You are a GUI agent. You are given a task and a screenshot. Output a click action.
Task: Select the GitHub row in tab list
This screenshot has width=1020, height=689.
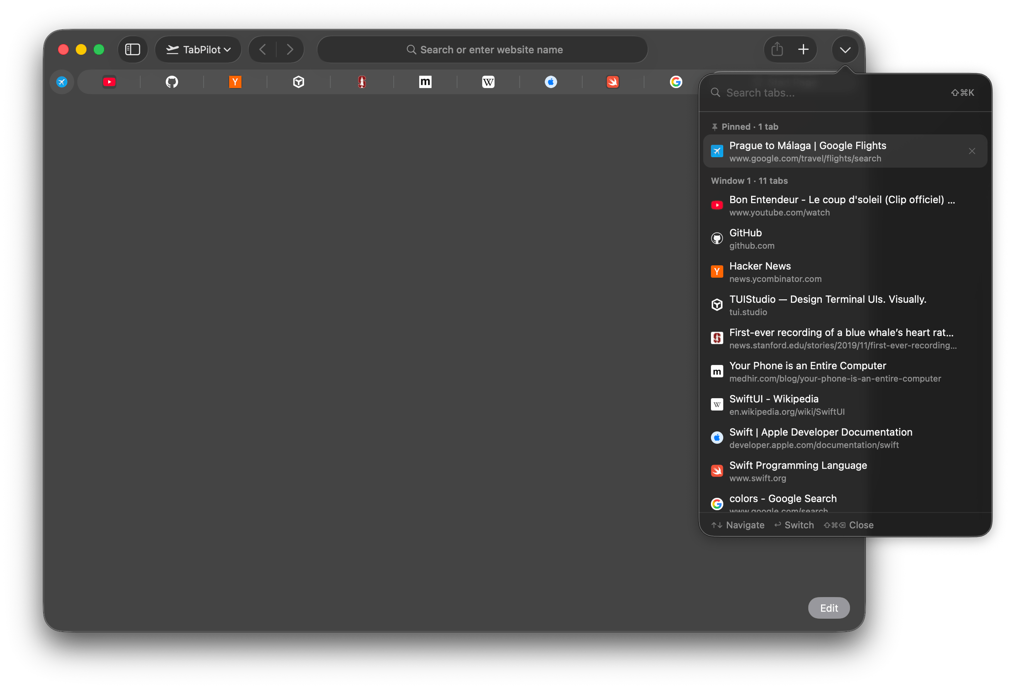(845, 239)
